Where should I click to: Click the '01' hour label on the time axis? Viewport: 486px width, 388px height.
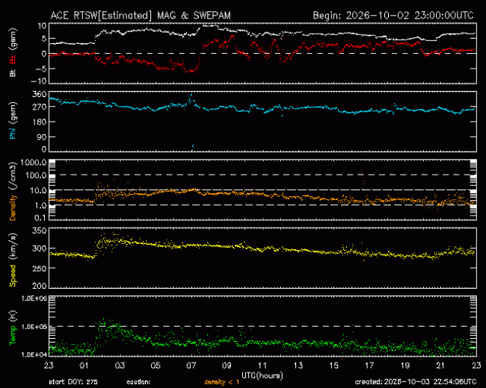click(x=84, y=366)
